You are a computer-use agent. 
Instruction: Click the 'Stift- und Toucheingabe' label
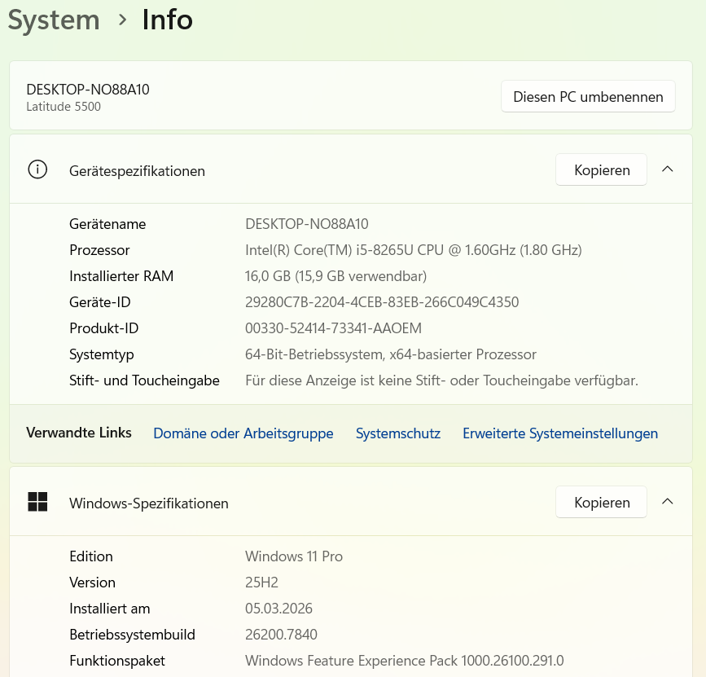coord(144,380)
